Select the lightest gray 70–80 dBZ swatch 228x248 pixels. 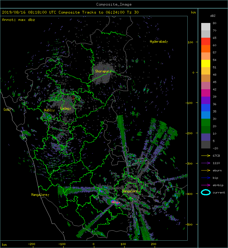point(206,27)
